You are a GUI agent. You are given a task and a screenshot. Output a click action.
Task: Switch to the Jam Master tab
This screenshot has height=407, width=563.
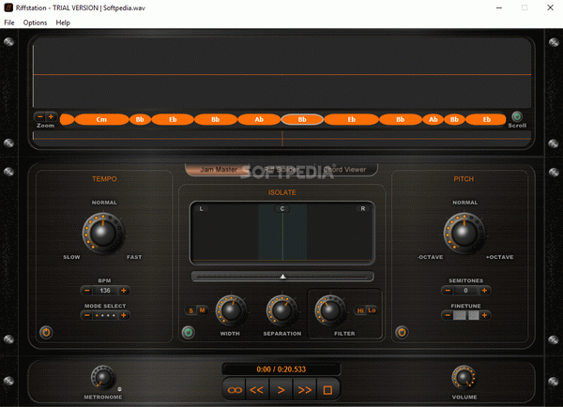tap(219, 170)
